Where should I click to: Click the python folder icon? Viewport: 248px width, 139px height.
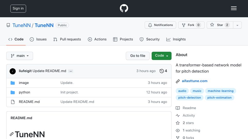[13, 92]
